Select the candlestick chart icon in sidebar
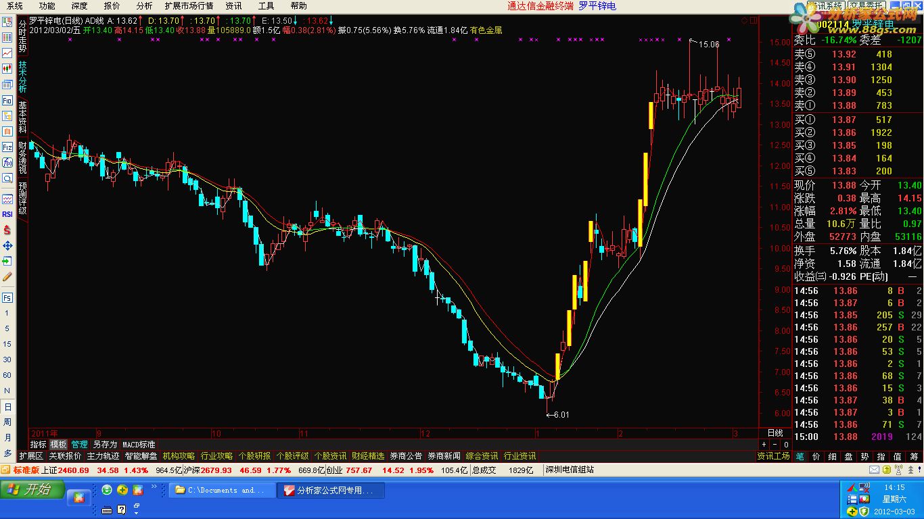This screenshot has width=924, height=519. pyautogui.click(x=7, y=69)
